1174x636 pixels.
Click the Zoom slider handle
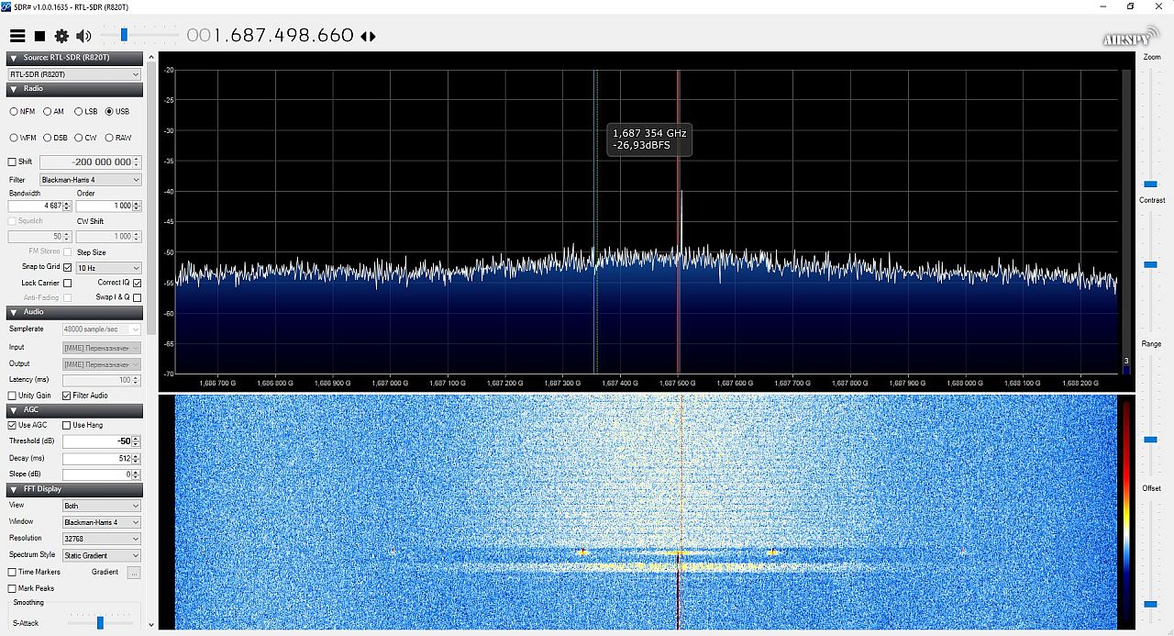point(1150,184)
